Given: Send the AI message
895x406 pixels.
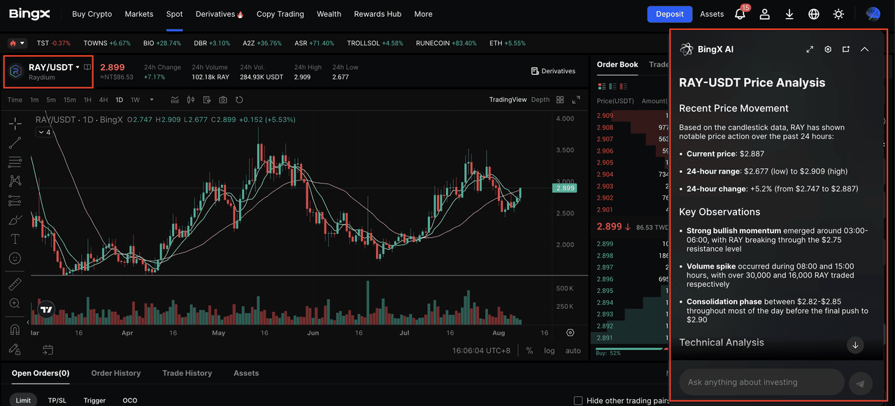Looking at the screenshot, I should pyautogui.click(x=861, y=383).
